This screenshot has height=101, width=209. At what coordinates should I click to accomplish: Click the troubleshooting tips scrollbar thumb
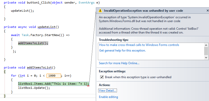tap(206, 51)
